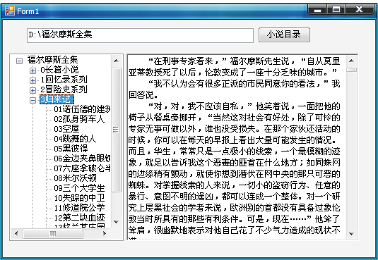Open the chapter 05黑彼得
378x260 pixels.
click(x=71, y=149)
